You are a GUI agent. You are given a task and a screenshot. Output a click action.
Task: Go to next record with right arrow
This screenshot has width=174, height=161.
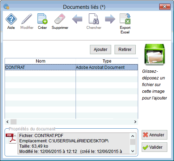[x=110, y=19]
